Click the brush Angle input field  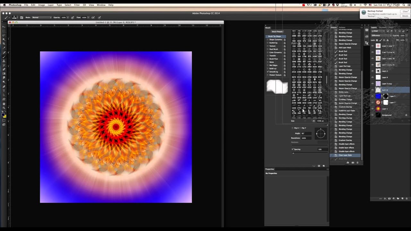(306, 133)
